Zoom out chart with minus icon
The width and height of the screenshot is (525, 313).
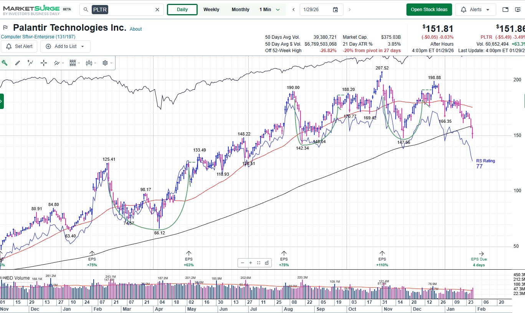(242, 263)
